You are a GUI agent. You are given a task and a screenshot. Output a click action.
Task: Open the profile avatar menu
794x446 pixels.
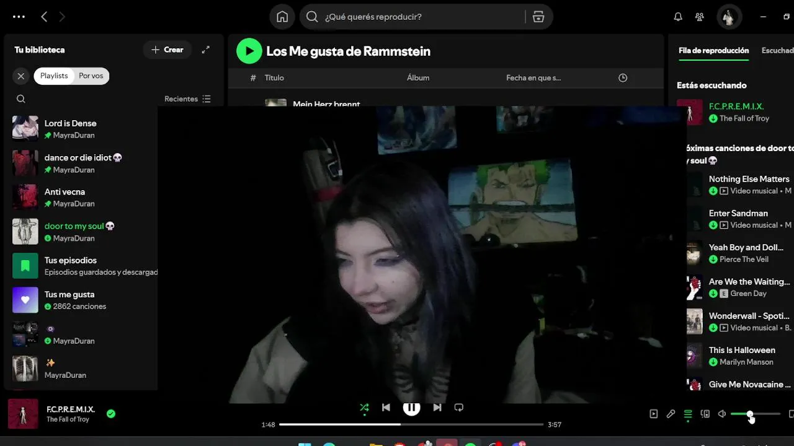[728, 17]
